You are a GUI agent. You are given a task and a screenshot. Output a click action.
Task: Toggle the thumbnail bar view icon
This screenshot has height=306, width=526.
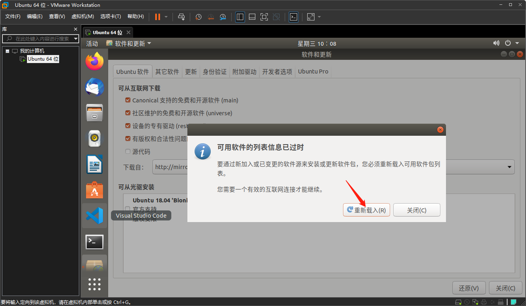tap(252, 17)
